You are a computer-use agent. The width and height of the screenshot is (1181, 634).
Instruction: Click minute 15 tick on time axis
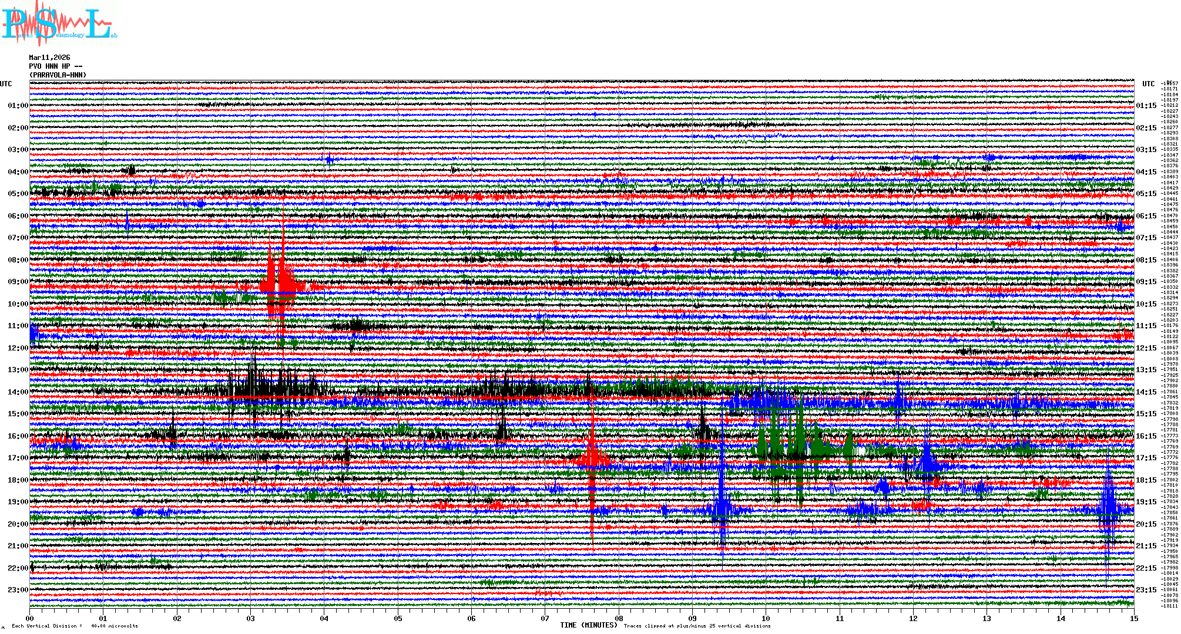tap(1133, 618)
